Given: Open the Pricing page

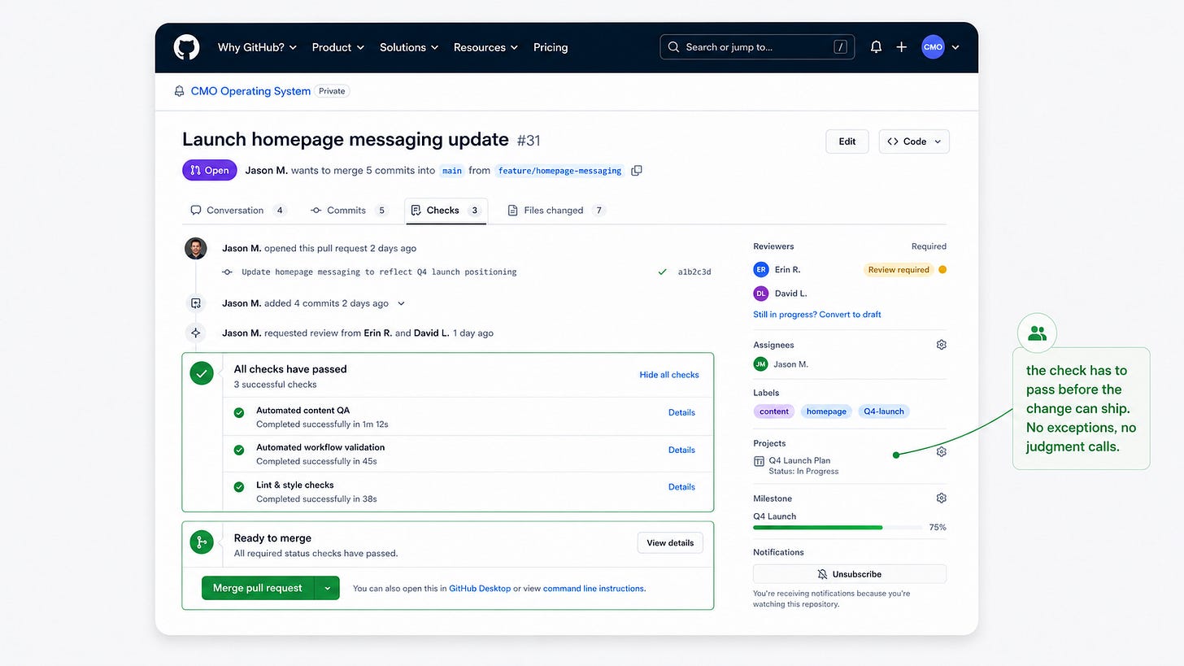Looking at the screenshot, I should [551, 47].
